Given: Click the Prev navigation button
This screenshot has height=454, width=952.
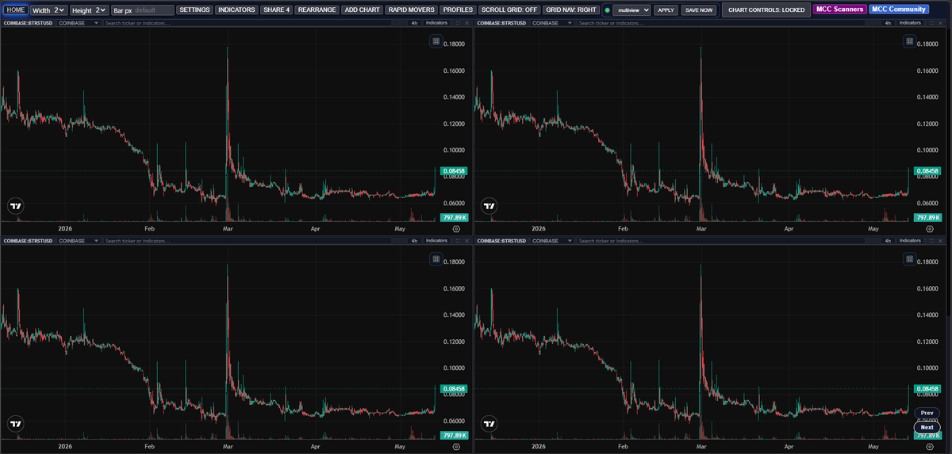Looking at the screenshot, I should click(x=927, y=413).
